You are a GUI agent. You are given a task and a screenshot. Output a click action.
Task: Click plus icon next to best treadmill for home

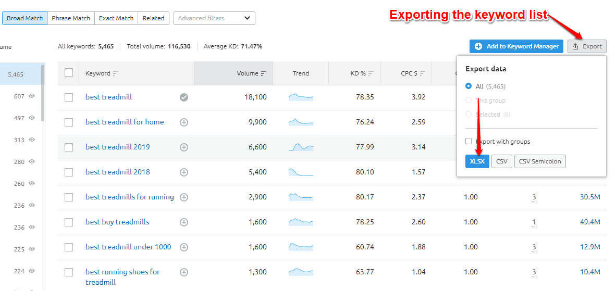[184, 122]
